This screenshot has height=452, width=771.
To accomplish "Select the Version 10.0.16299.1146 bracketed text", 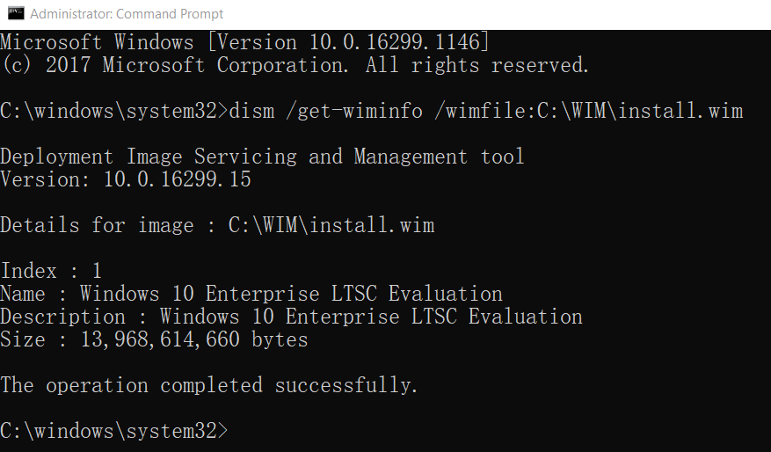I will click(x=349, y=42).
